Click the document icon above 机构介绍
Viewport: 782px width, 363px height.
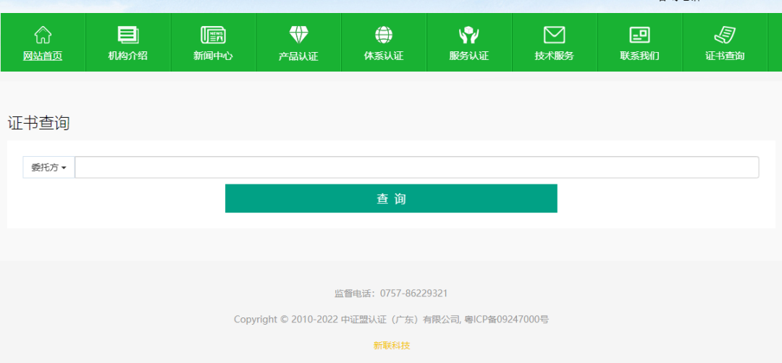128,34
